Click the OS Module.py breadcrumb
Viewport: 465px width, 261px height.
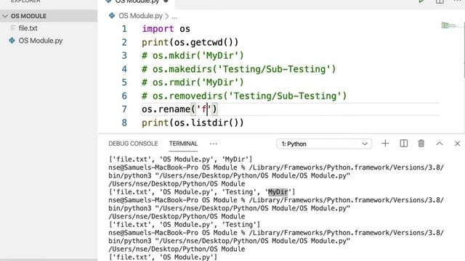point(140,16)
